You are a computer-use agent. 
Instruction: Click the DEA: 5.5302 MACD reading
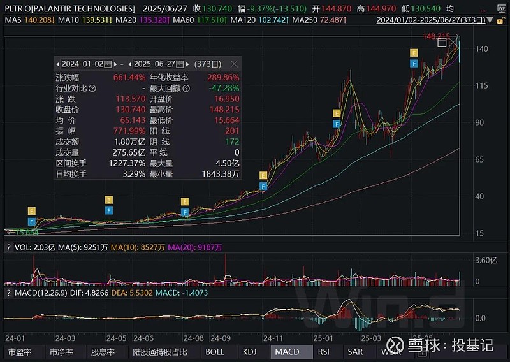[x=132, y=293]
